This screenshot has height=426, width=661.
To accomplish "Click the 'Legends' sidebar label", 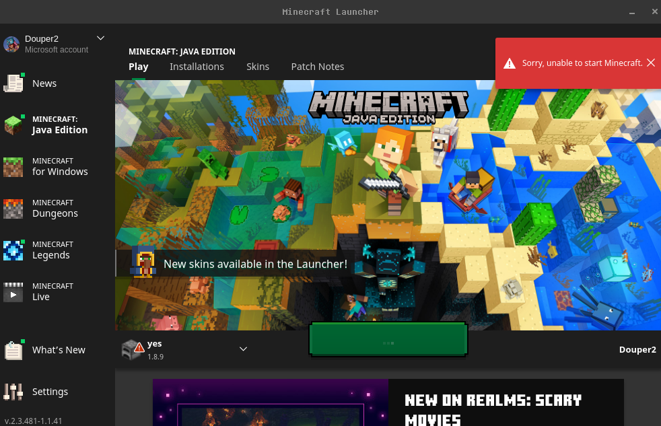I will click(51, 255).
